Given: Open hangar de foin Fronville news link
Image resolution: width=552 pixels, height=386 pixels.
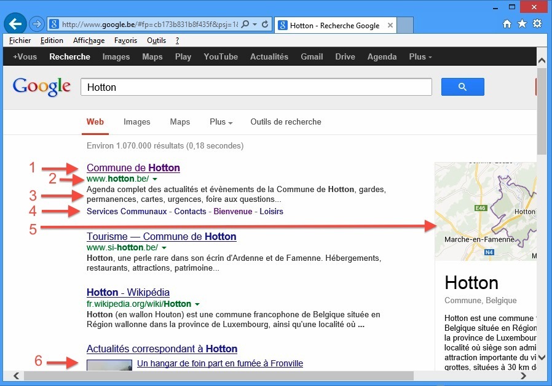Looking at the screenshot, I should coord(220,363).
